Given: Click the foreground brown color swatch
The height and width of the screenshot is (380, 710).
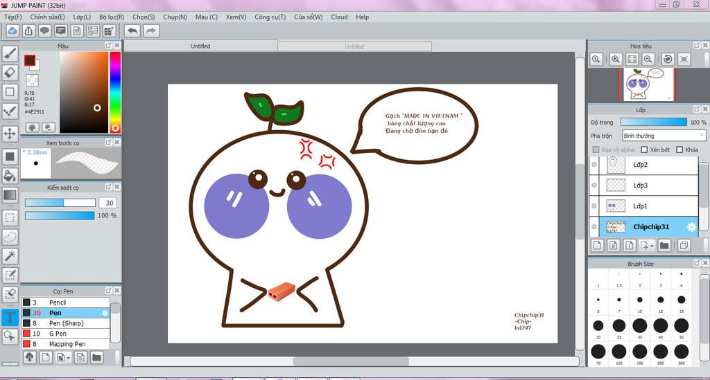Looking at the screenshot, I should (29, 60).
